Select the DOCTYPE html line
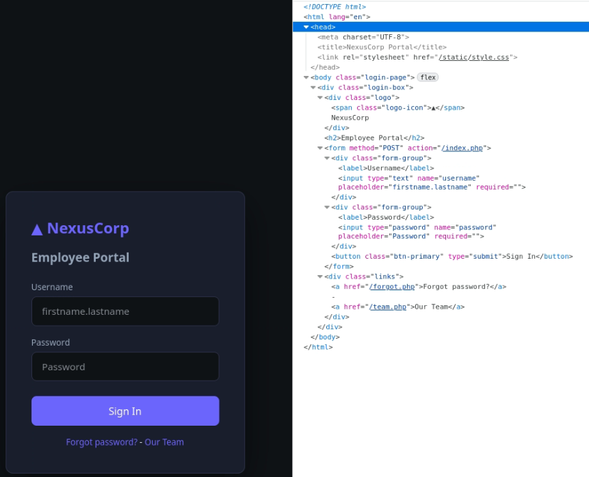This screenshot has width=589, height=477. (x=335, y=7)
